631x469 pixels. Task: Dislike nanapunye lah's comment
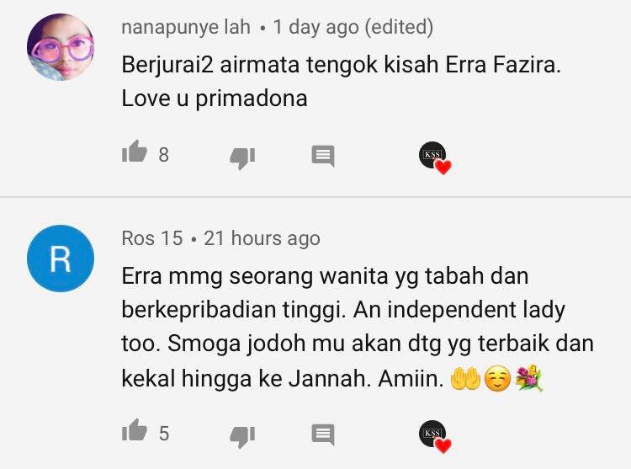[x=242, y=157]
